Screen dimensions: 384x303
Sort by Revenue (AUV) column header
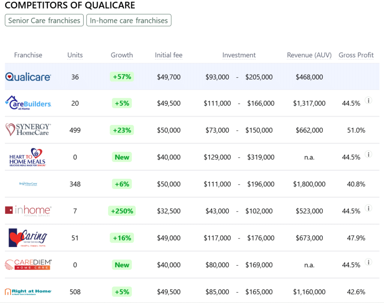pyautogui.click(x=309, y=55)
